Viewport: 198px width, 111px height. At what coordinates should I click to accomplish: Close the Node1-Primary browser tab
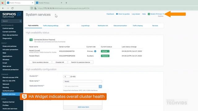32,3
